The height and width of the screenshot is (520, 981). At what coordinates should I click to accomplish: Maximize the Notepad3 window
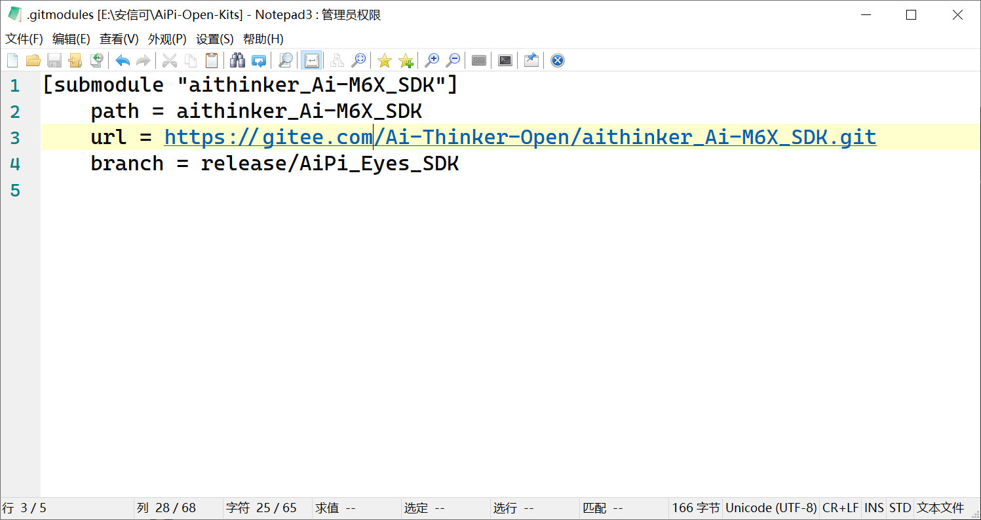pos(911,15)
